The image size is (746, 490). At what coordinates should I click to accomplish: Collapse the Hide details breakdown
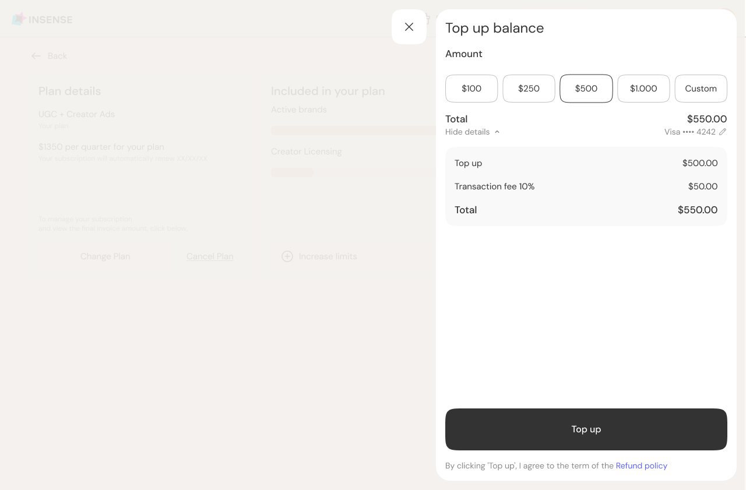472,132
